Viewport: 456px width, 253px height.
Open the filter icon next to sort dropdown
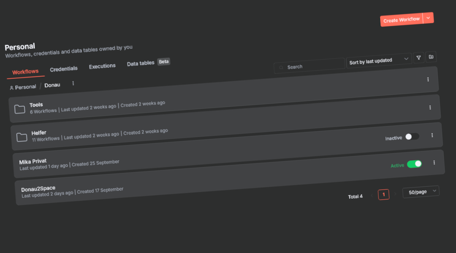click(x=418, y=58)
